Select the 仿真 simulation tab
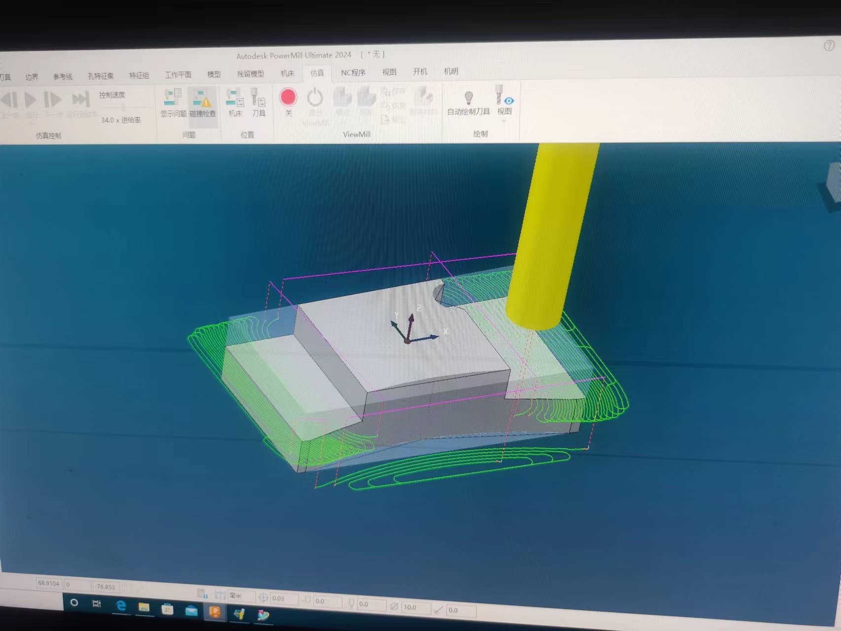Screen dimensions: 841x631 [x=317, y=73]
